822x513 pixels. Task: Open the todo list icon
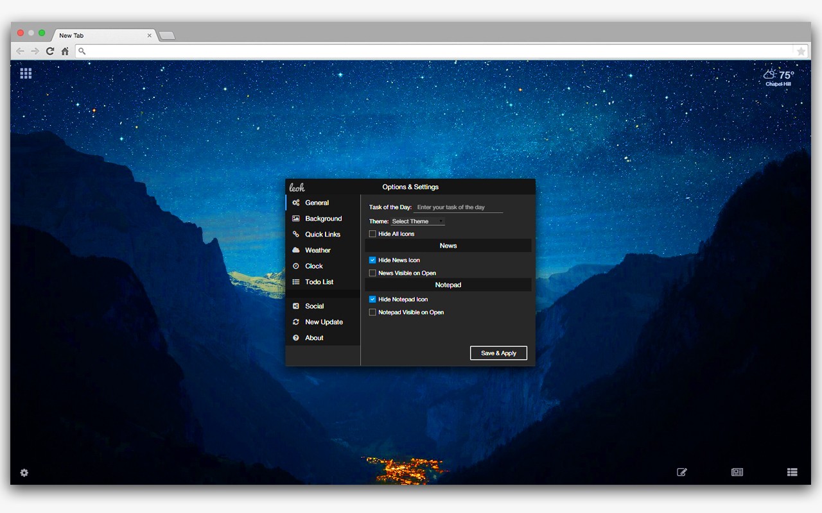792,473
